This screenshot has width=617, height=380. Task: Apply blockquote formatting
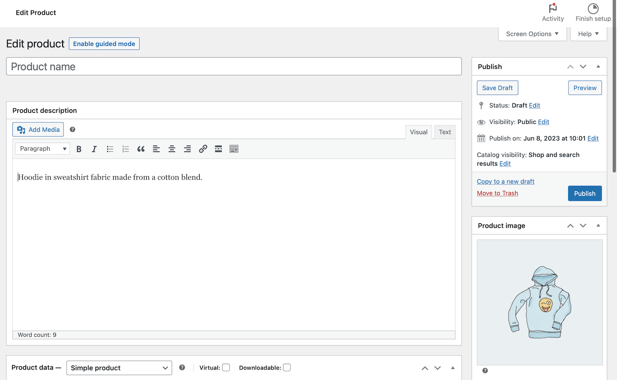[141, 149]
